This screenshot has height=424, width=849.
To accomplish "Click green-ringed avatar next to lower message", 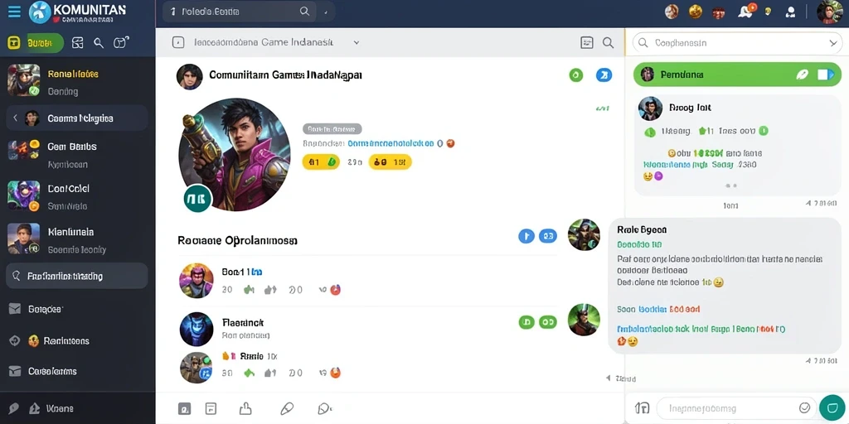I will tap(584, 319).
